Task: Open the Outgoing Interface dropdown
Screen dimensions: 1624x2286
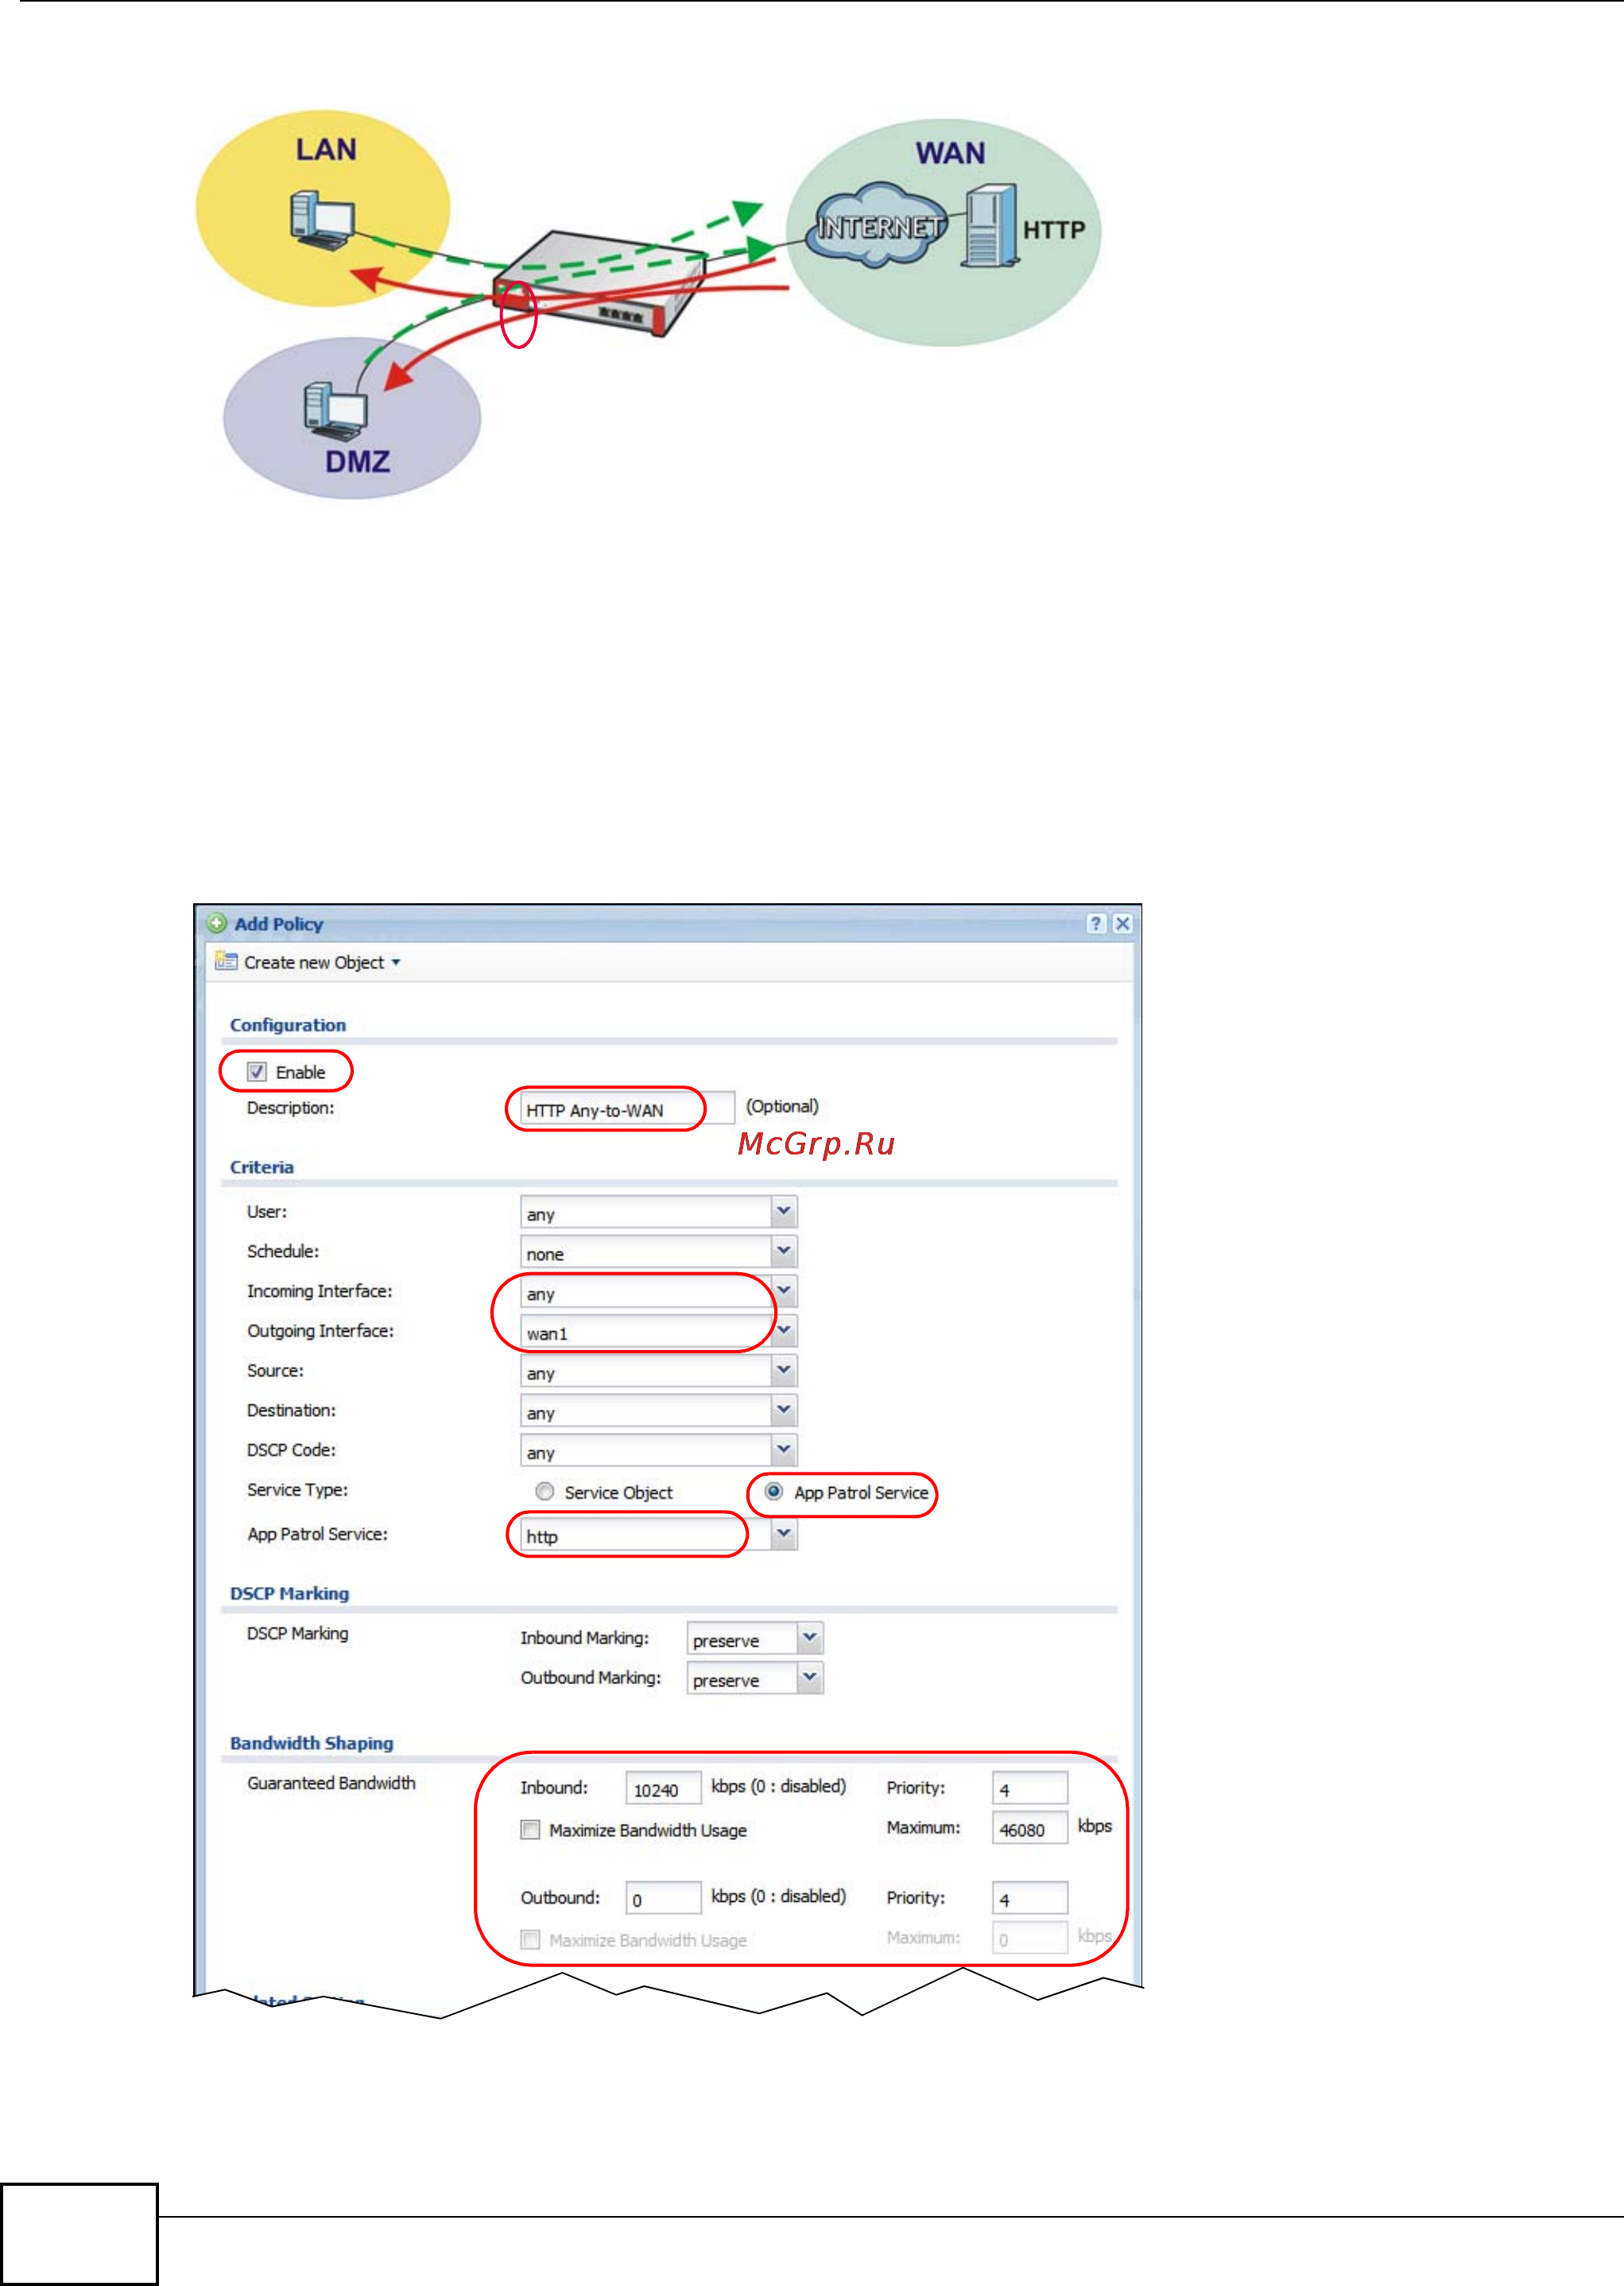Action: click(x=785, y=1331)
